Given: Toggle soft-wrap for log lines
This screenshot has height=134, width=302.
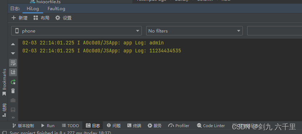Looking at the screenshot, I should [x=13, y=63].
